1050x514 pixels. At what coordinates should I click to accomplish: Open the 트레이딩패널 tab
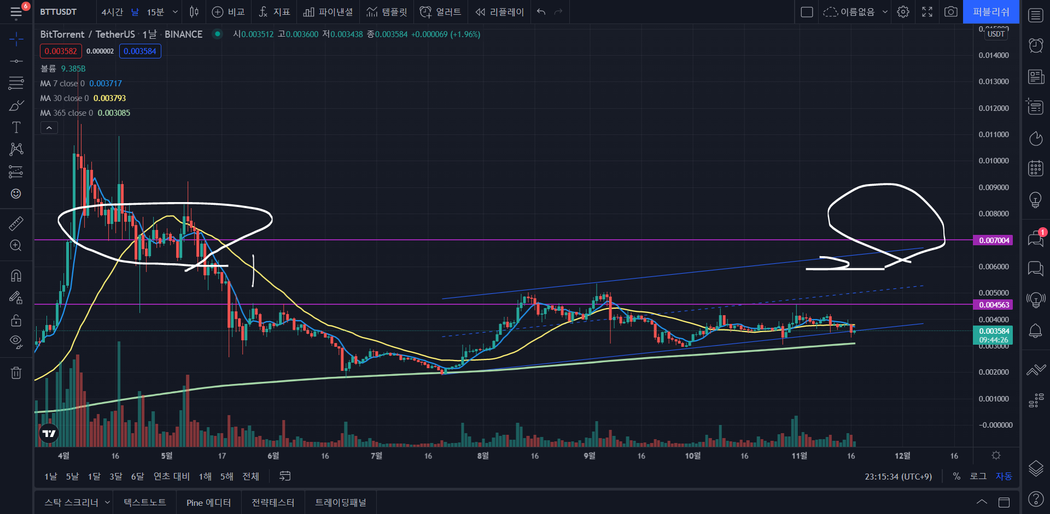(340, 503)
